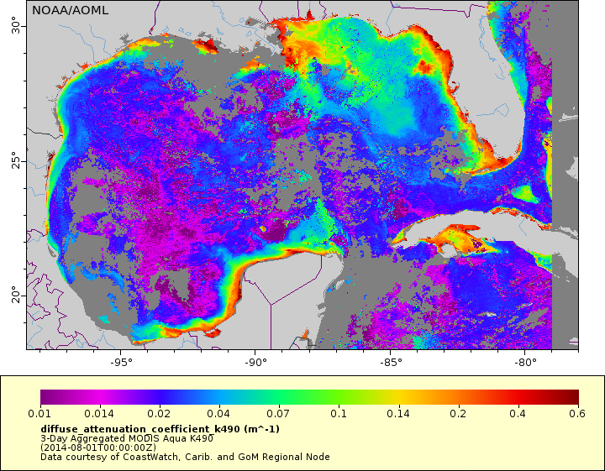Click the 0.6 value on the color scale
Viewport: 605px width, 471px height.
point(577,414)
